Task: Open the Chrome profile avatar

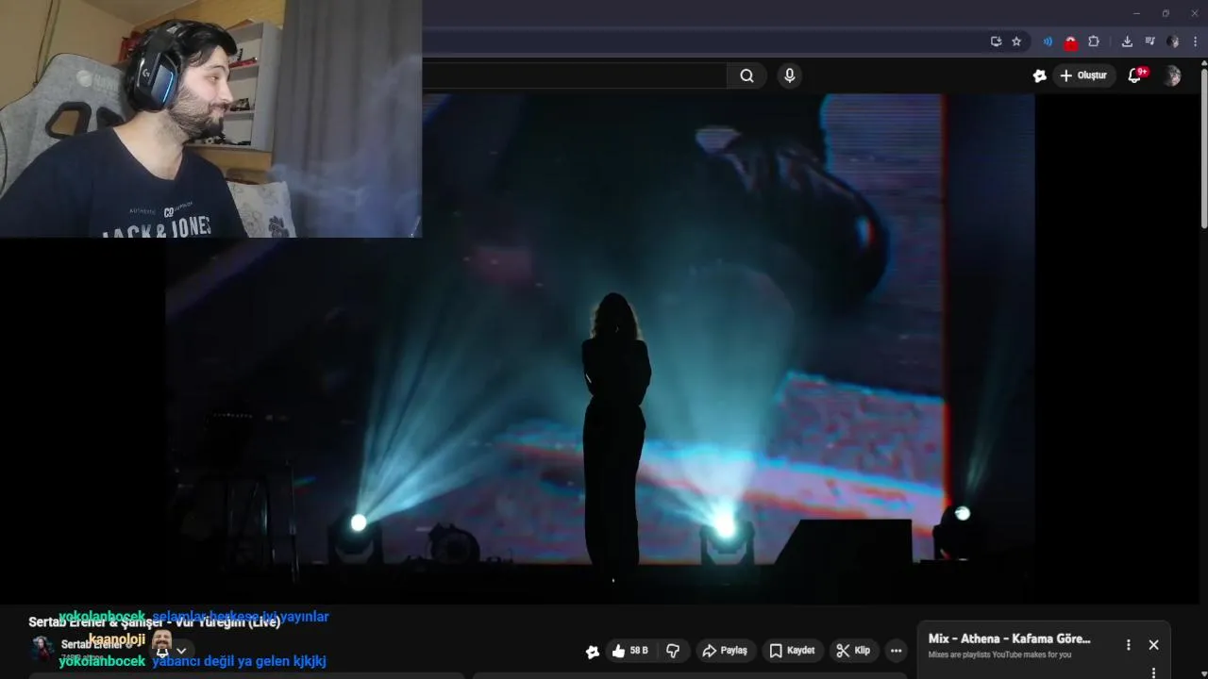Action: coord(1172,41)
